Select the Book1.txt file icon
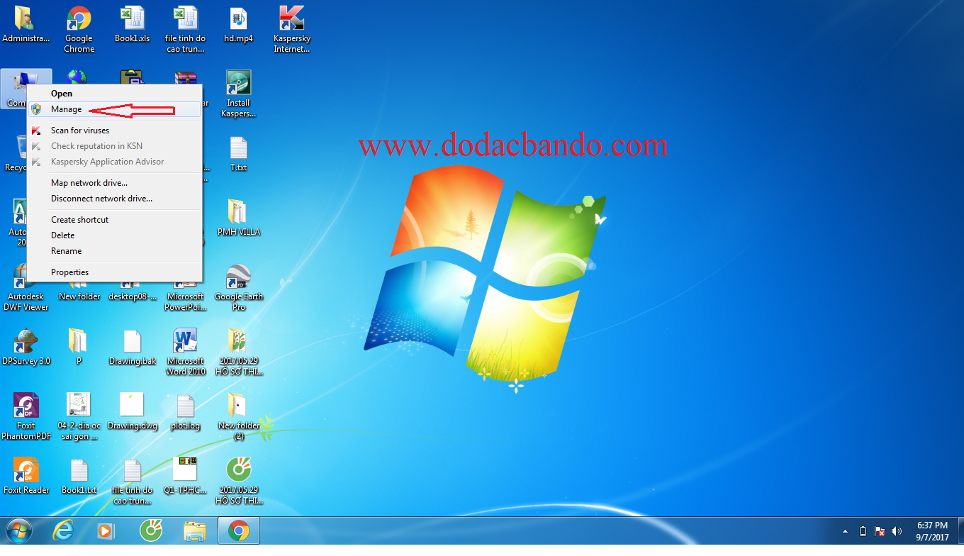 coord(79,476)
